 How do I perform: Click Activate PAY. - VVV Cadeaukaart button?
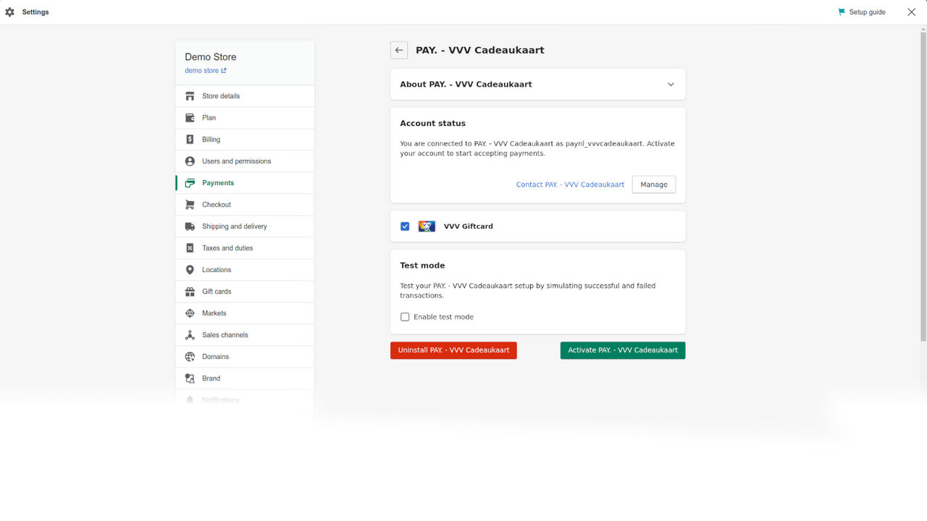click(623, 350)
